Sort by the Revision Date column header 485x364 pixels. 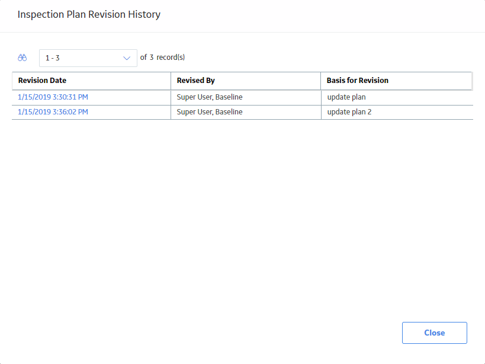[x=42, y=81]
